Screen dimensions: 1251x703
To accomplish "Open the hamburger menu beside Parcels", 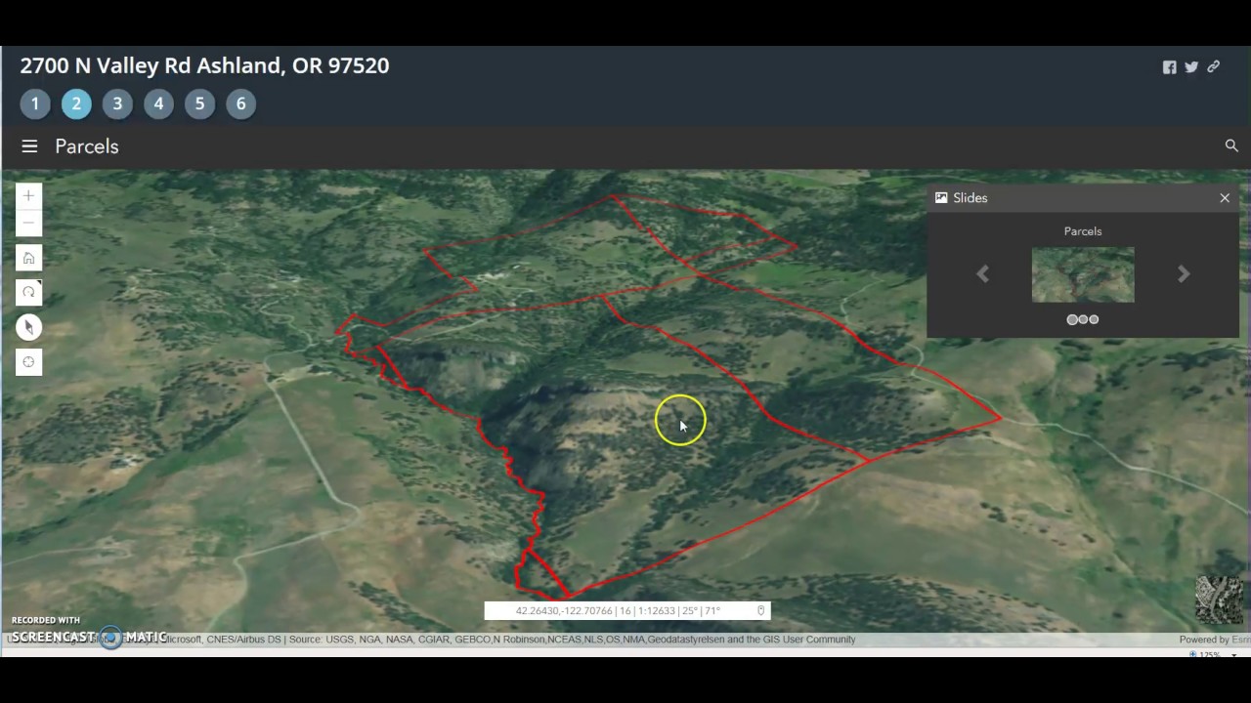I will pyautogui.click(x=29, y=146).
